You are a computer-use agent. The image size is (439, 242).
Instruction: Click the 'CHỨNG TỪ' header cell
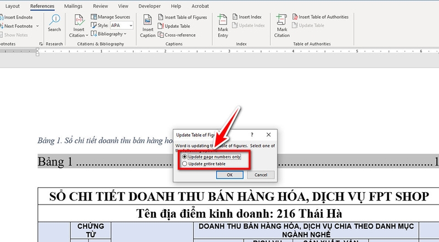coord(91,231)
